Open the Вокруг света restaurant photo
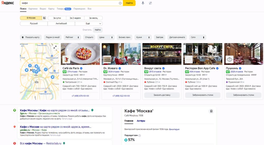 tap(162, 54)
